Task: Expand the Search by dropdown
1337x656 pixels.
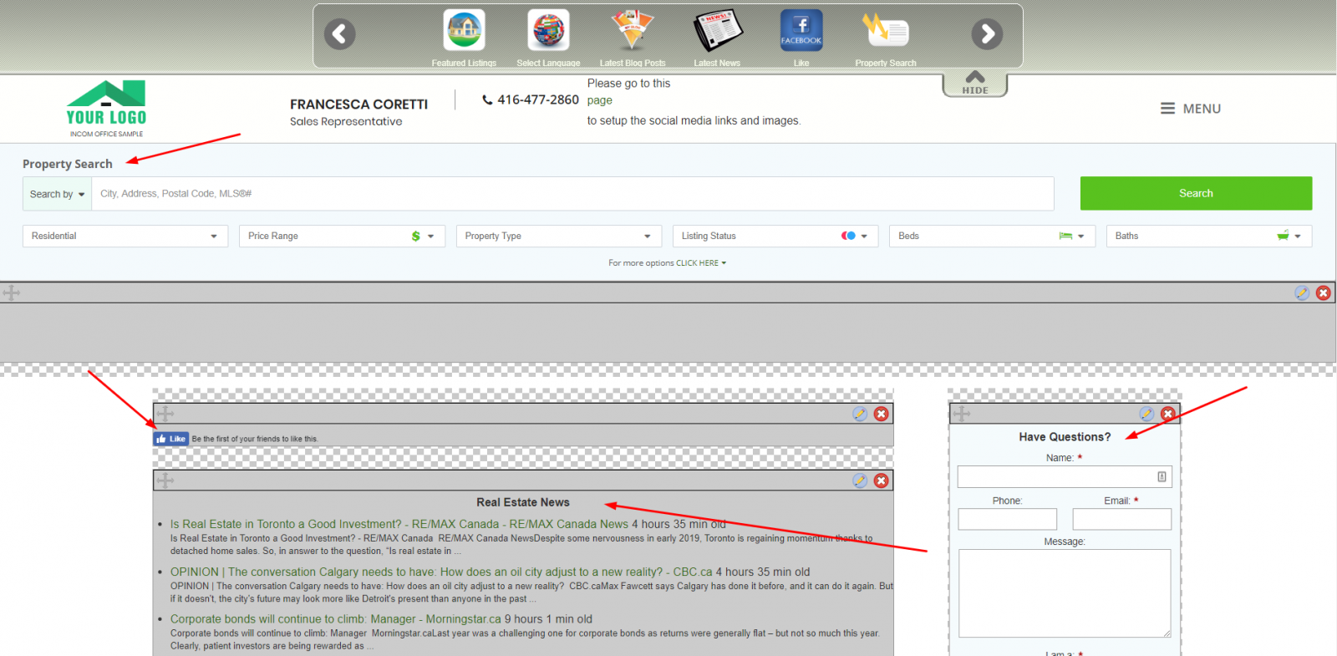Action: click(57, 194)
